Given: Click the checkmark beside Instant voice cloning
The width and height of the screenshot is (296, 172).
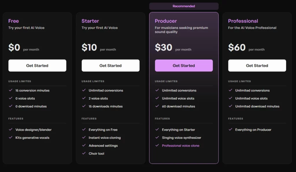Looking at the screenshot, I should 84,138.
